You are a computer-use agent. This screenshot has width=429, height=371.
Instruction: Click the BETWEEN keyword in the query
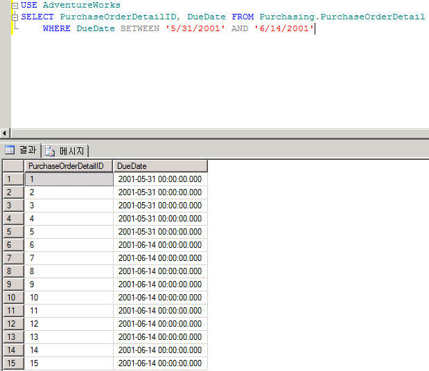click(x=140, y=28)
